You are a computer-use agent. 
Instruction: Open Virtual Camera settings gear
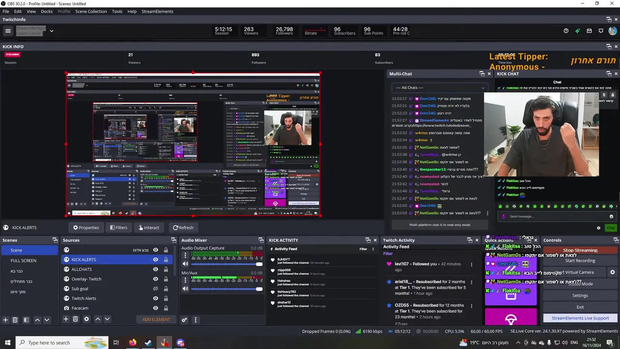coord(612,272)
